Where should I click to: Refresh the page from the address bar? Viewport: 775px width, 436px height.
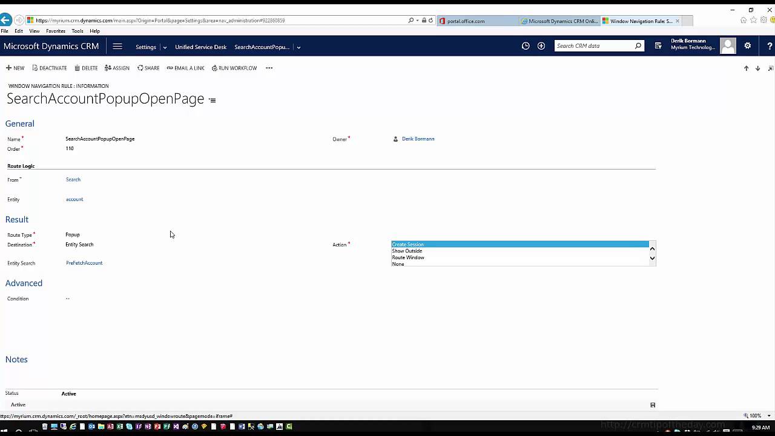tap(431, 21)
